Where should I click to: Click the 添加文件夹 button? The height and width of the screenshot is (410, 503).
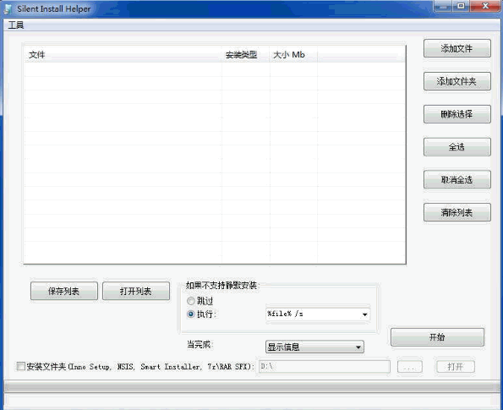457,81
